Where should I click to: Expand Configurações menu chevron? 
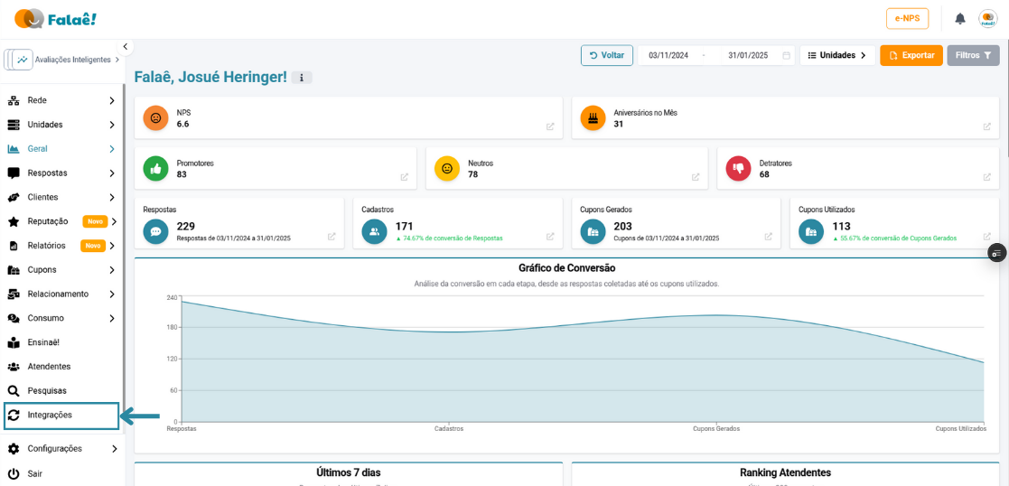114,449
